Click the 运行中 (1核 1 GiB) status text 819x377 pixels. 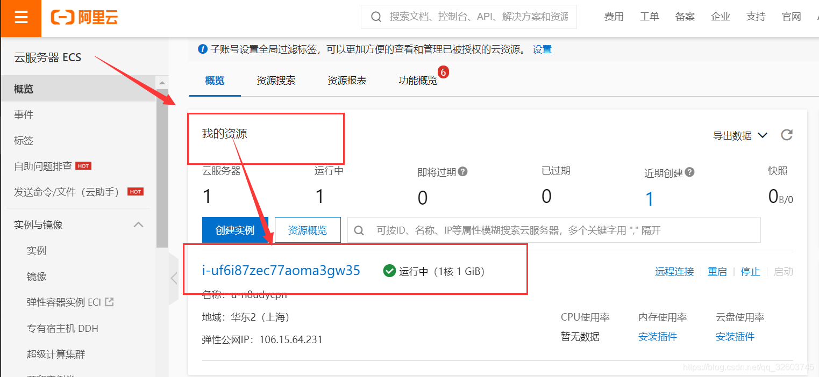click(x=441, y=271)
